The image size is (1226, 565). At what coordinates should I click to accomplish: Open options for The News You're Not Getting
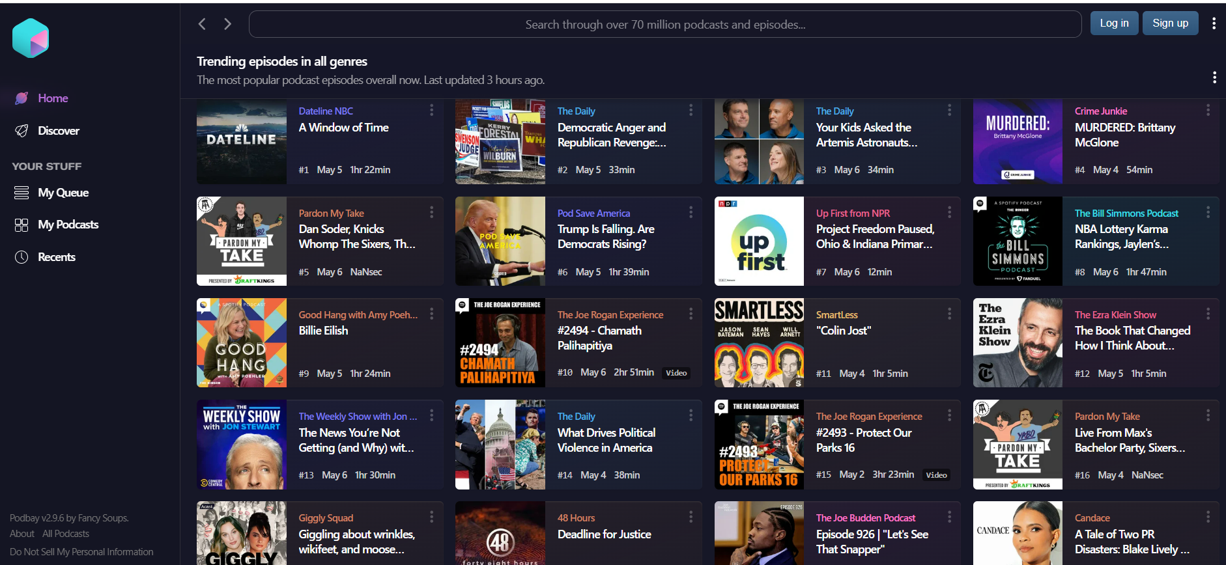pyautogui.click(x=431, y=415)
